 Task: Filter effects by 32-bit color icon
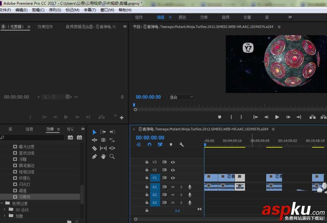click(x=80, y=137)
